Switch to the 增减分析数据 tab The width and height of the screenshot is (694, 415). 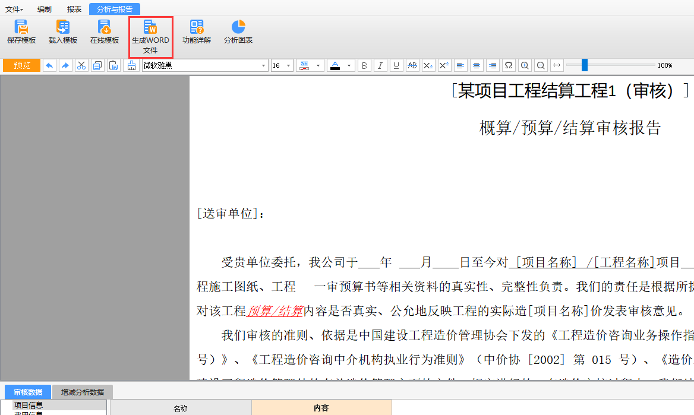(x=83, y=392)
